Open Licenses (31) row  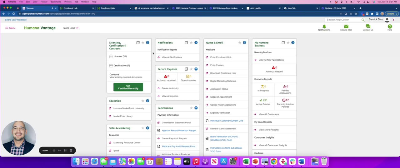(129, 56)
